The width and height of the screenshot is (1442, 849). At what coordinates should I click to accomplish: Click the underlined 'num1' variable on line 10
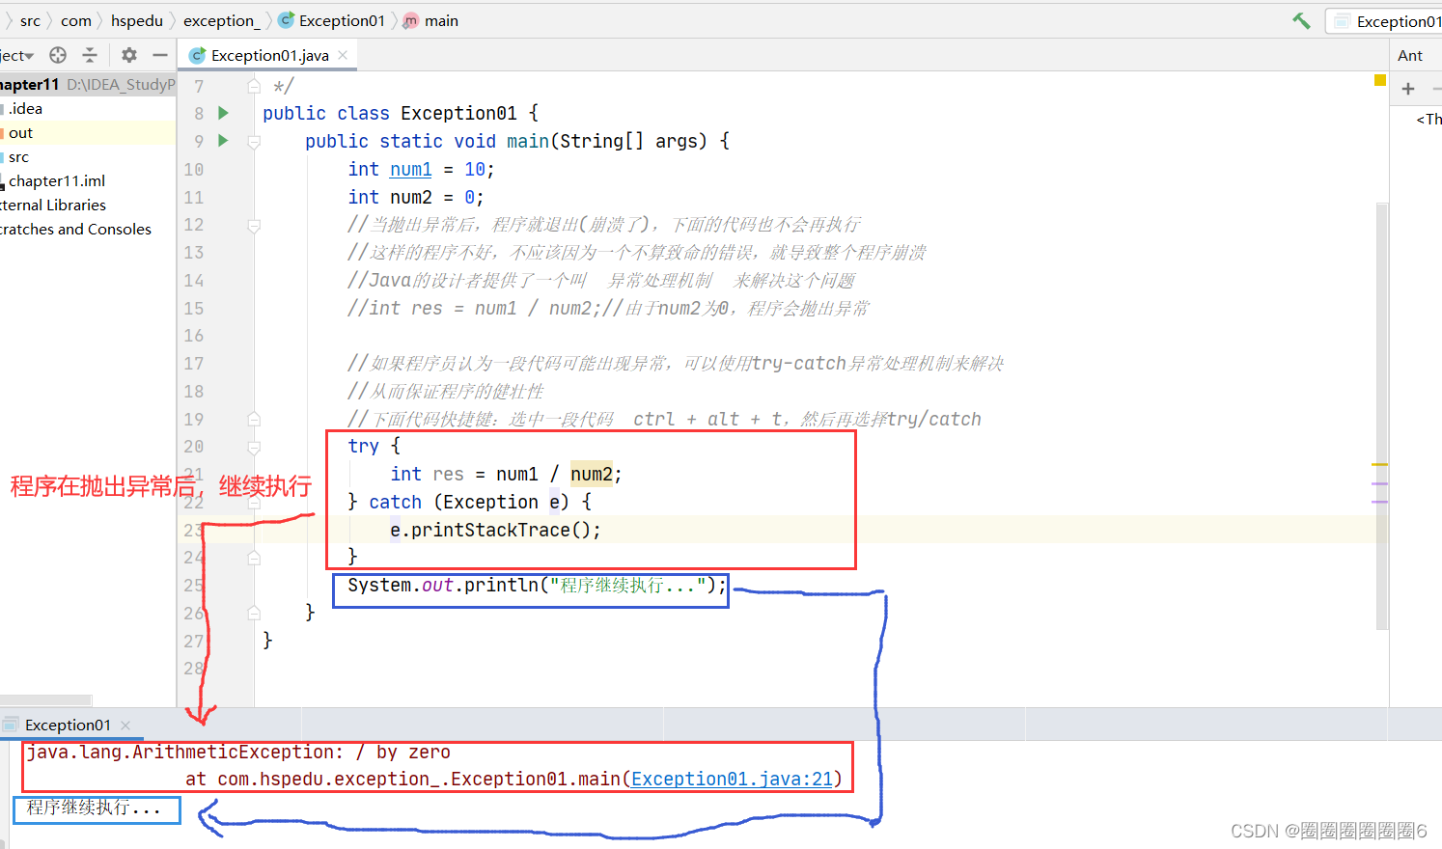coord(410,169)
